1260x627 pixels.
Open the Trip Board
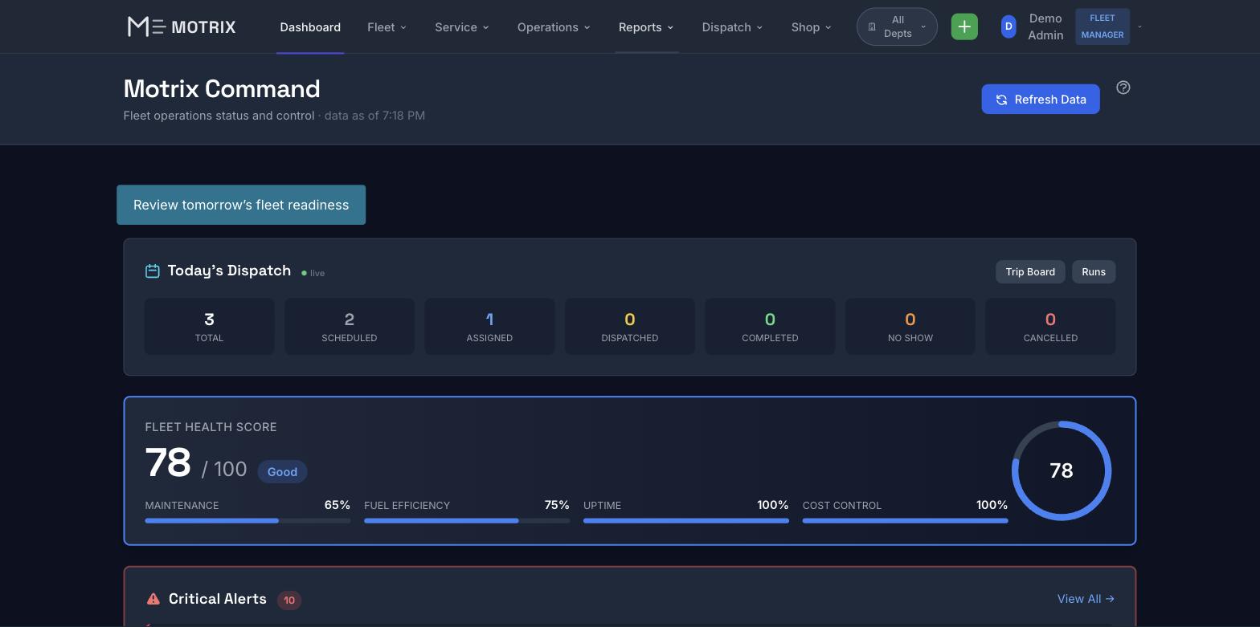[x=1030, y=271]
